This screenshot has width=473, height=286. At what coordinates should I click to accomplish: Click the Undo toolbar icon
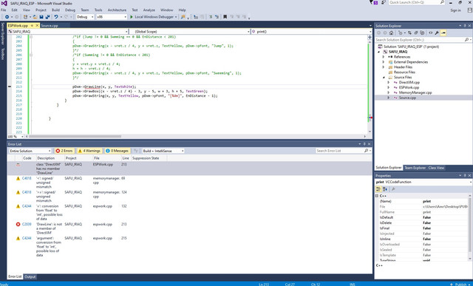[56, 17]
